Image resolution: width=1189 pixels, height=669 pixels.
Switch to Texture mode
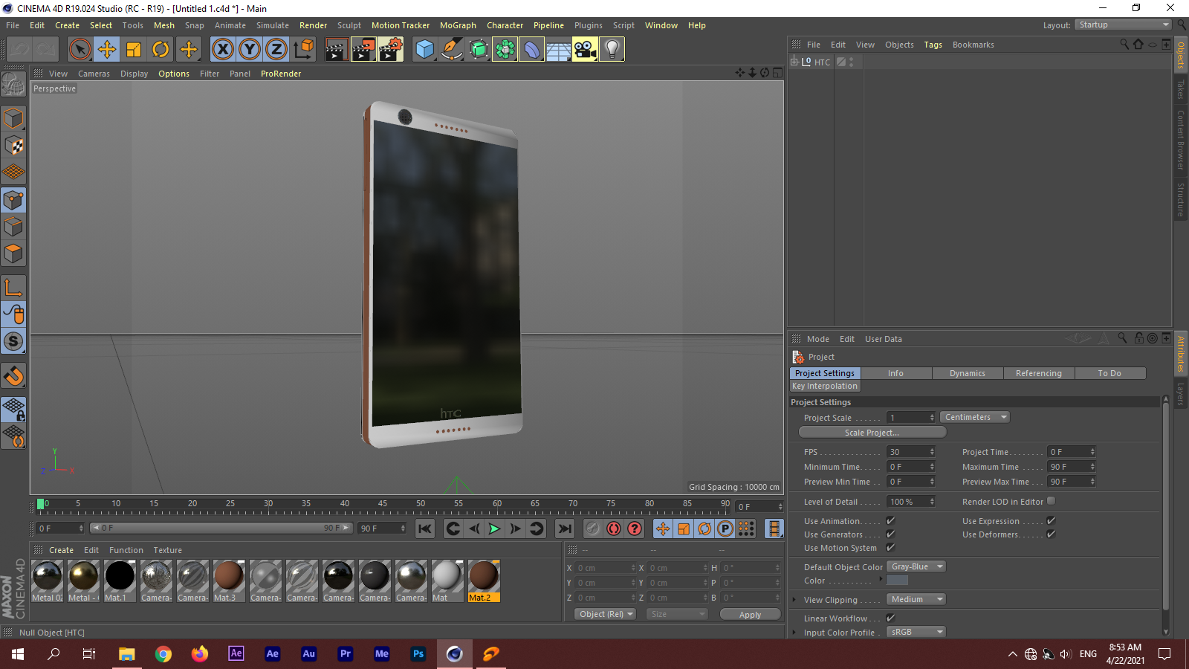tap(13, 146)
